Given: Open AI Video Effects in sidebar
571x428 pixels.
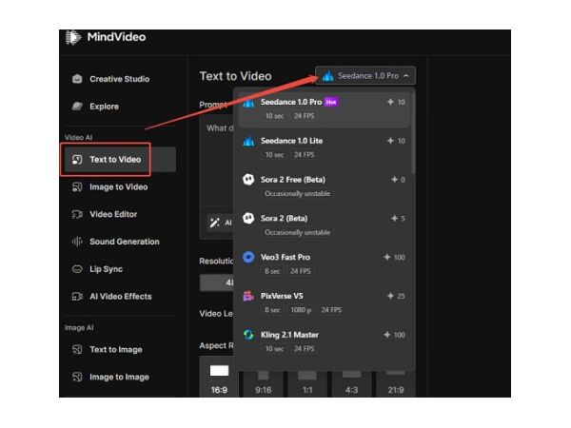Looking at the screenshot, I should point(119,297).
